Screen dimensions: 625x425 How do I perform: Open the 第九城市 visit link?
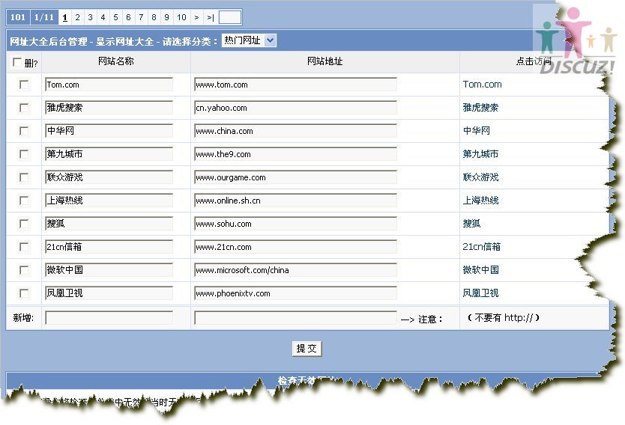(480, 153)
